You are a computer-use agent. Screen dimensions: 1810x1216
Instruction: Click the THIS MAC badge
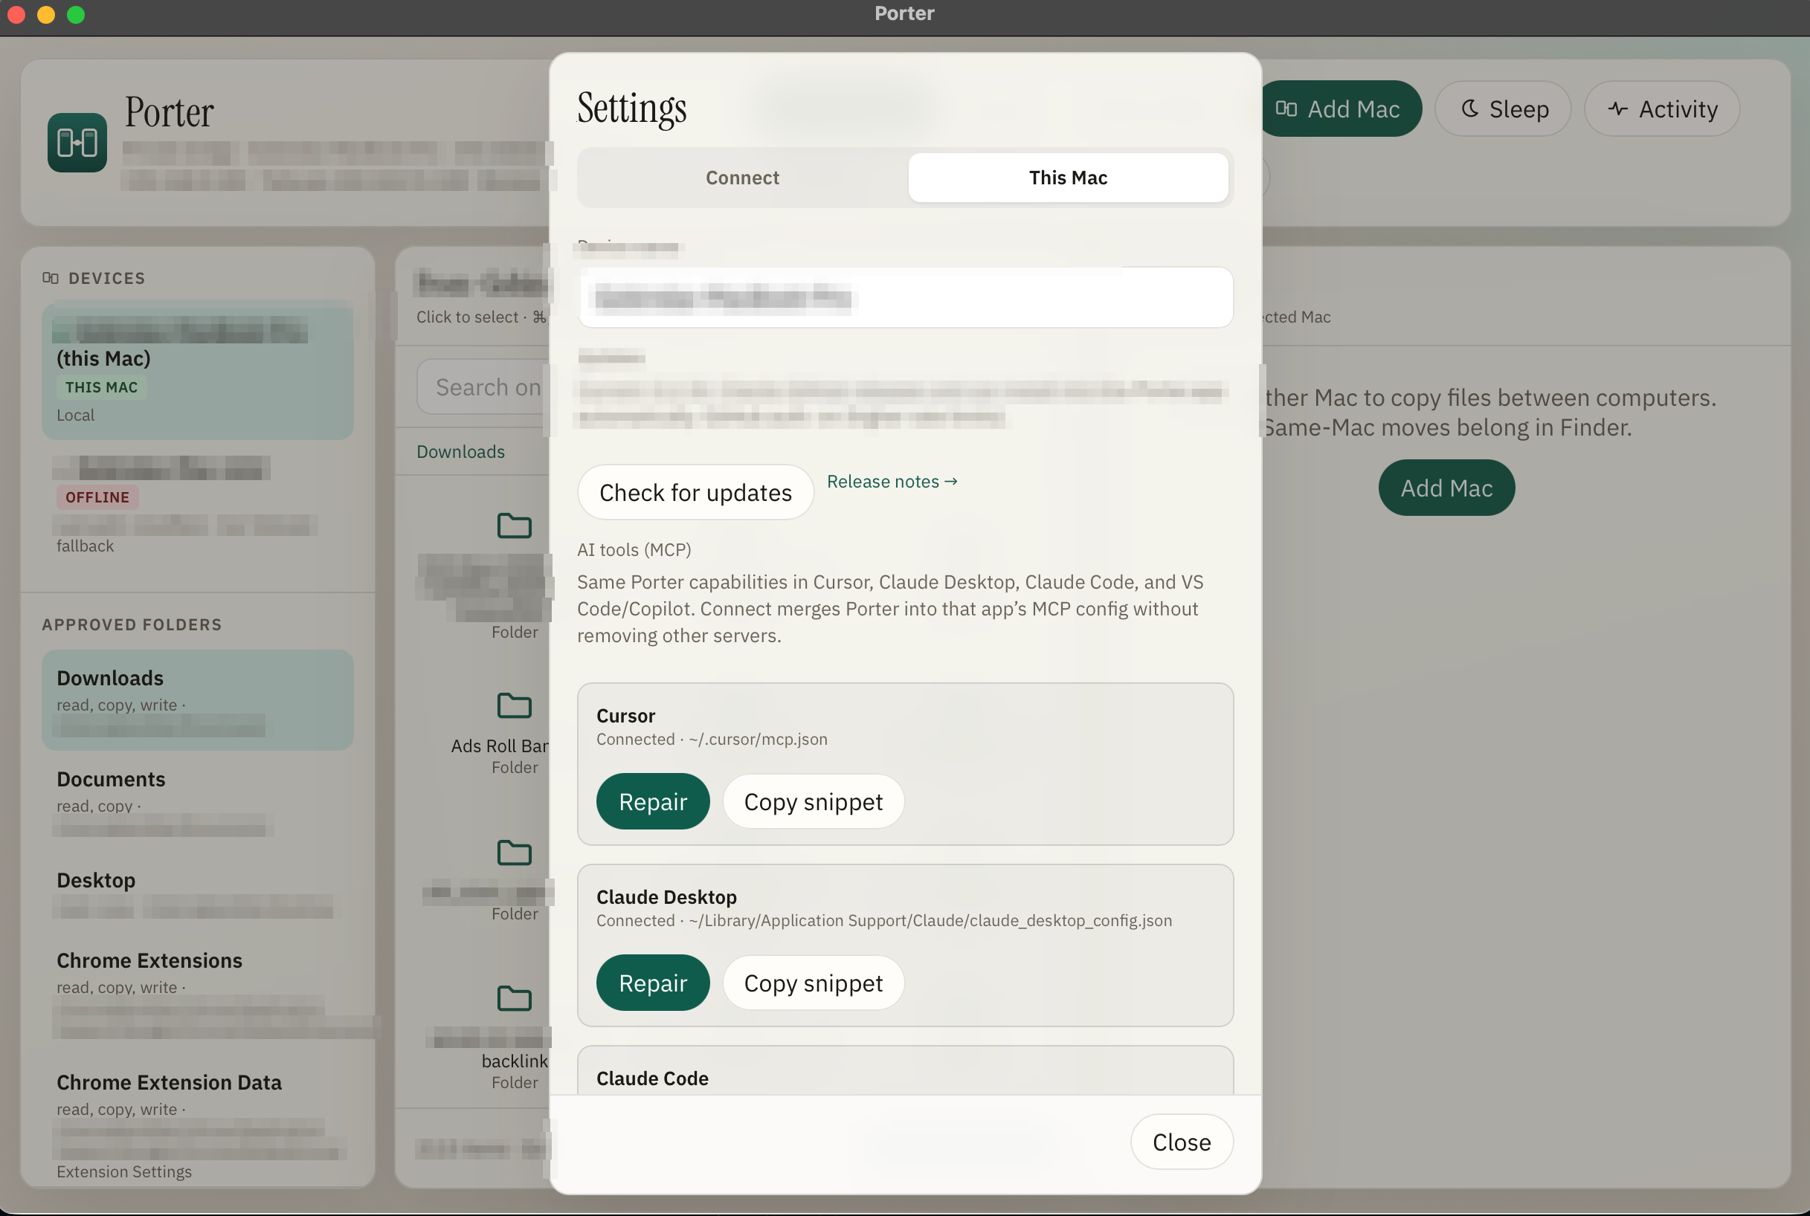(x=101, y=387)
